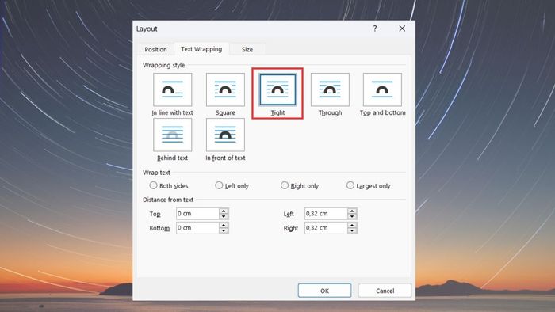Click the Square label text
The image size is (555, 312).
[x=225, y=112]
